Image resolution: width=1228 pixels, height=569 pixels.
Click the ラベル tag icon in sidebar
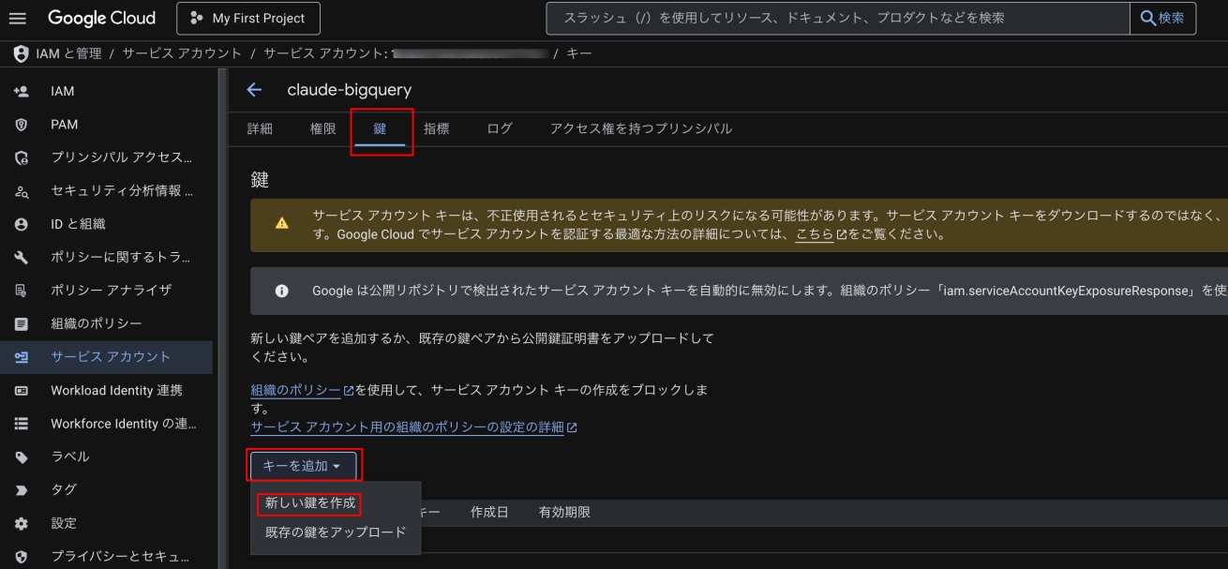(x=20, y=457)
